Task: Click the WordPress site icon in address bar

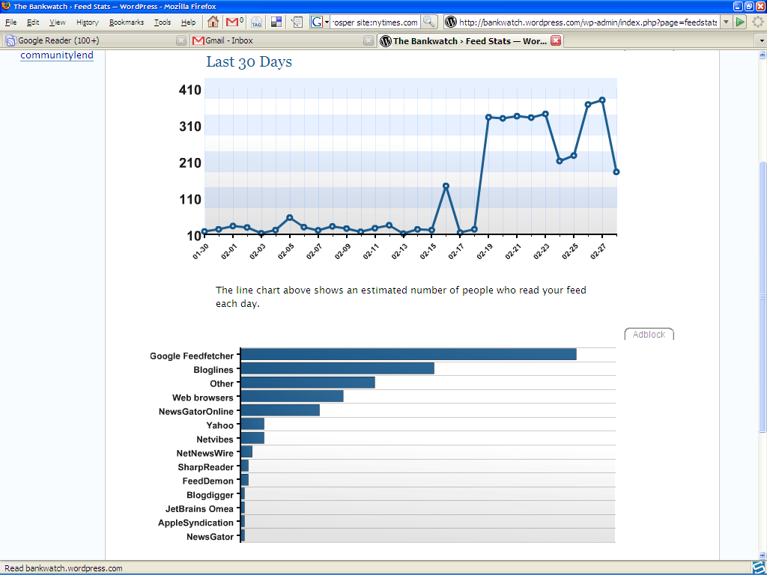Action: point(451,22)
